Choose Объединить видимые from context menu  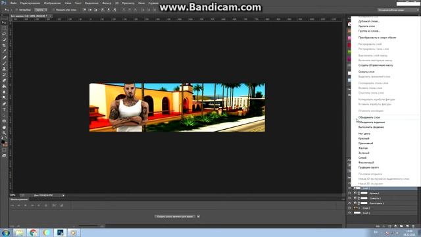point(371,122)
